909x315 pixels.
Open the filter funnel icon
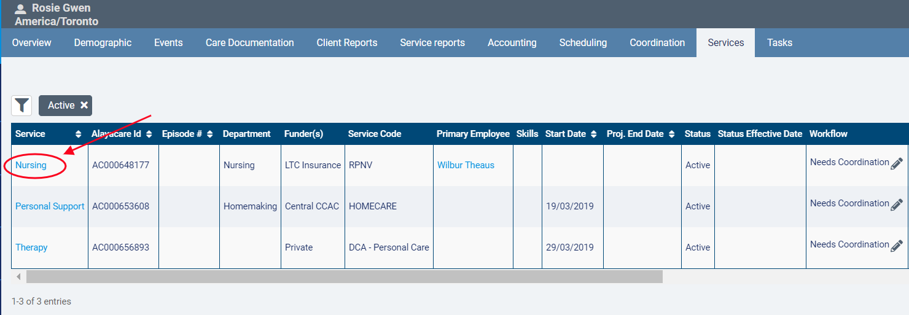point(22,106)
